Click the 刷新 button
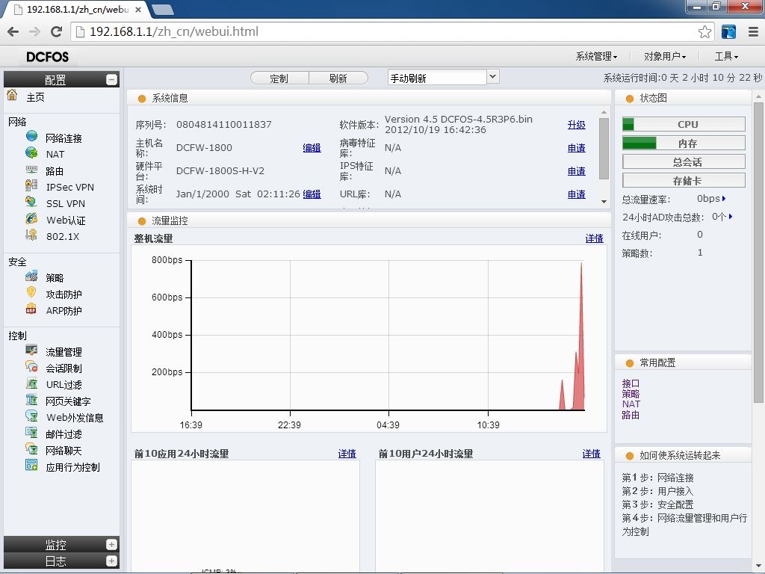The image size is (765, 574). [338, 78]
